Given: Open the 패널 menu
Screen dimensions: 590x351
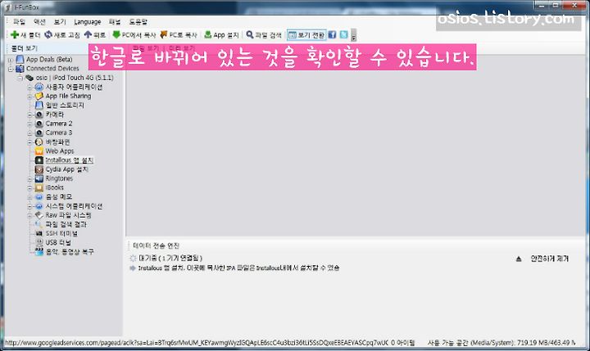Looking at the screenshot, I should click(x=115, y=22).
